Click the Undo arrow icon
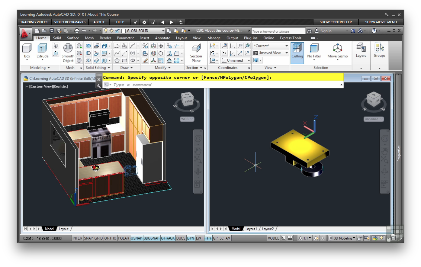 (84, 31)
